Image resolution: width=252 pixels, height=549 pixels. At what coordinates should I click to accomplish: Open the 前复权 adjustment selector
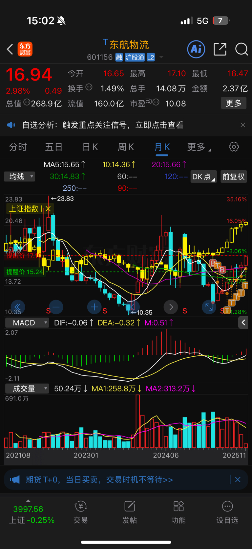[234, 177]
